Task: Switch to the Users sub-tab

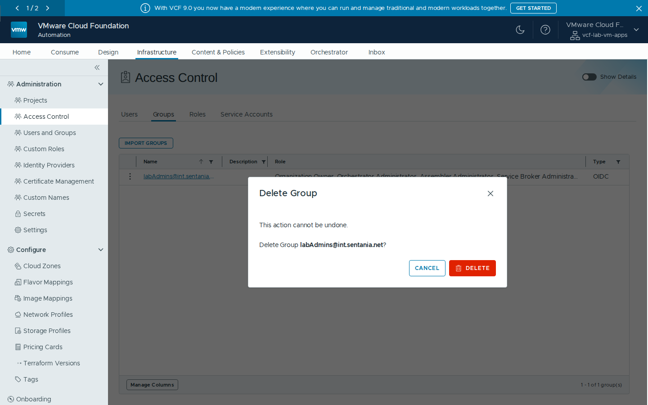Action: coord(129,114)
